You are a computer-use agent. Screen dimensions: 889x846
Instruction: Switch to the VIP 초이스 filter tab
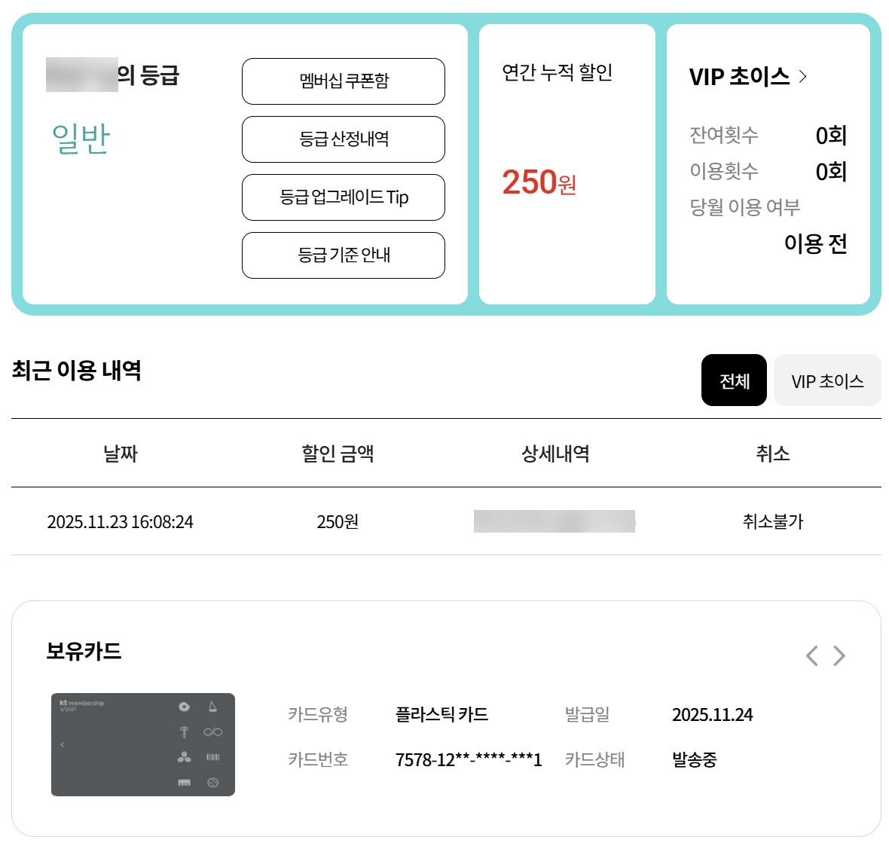pos(827,380)
